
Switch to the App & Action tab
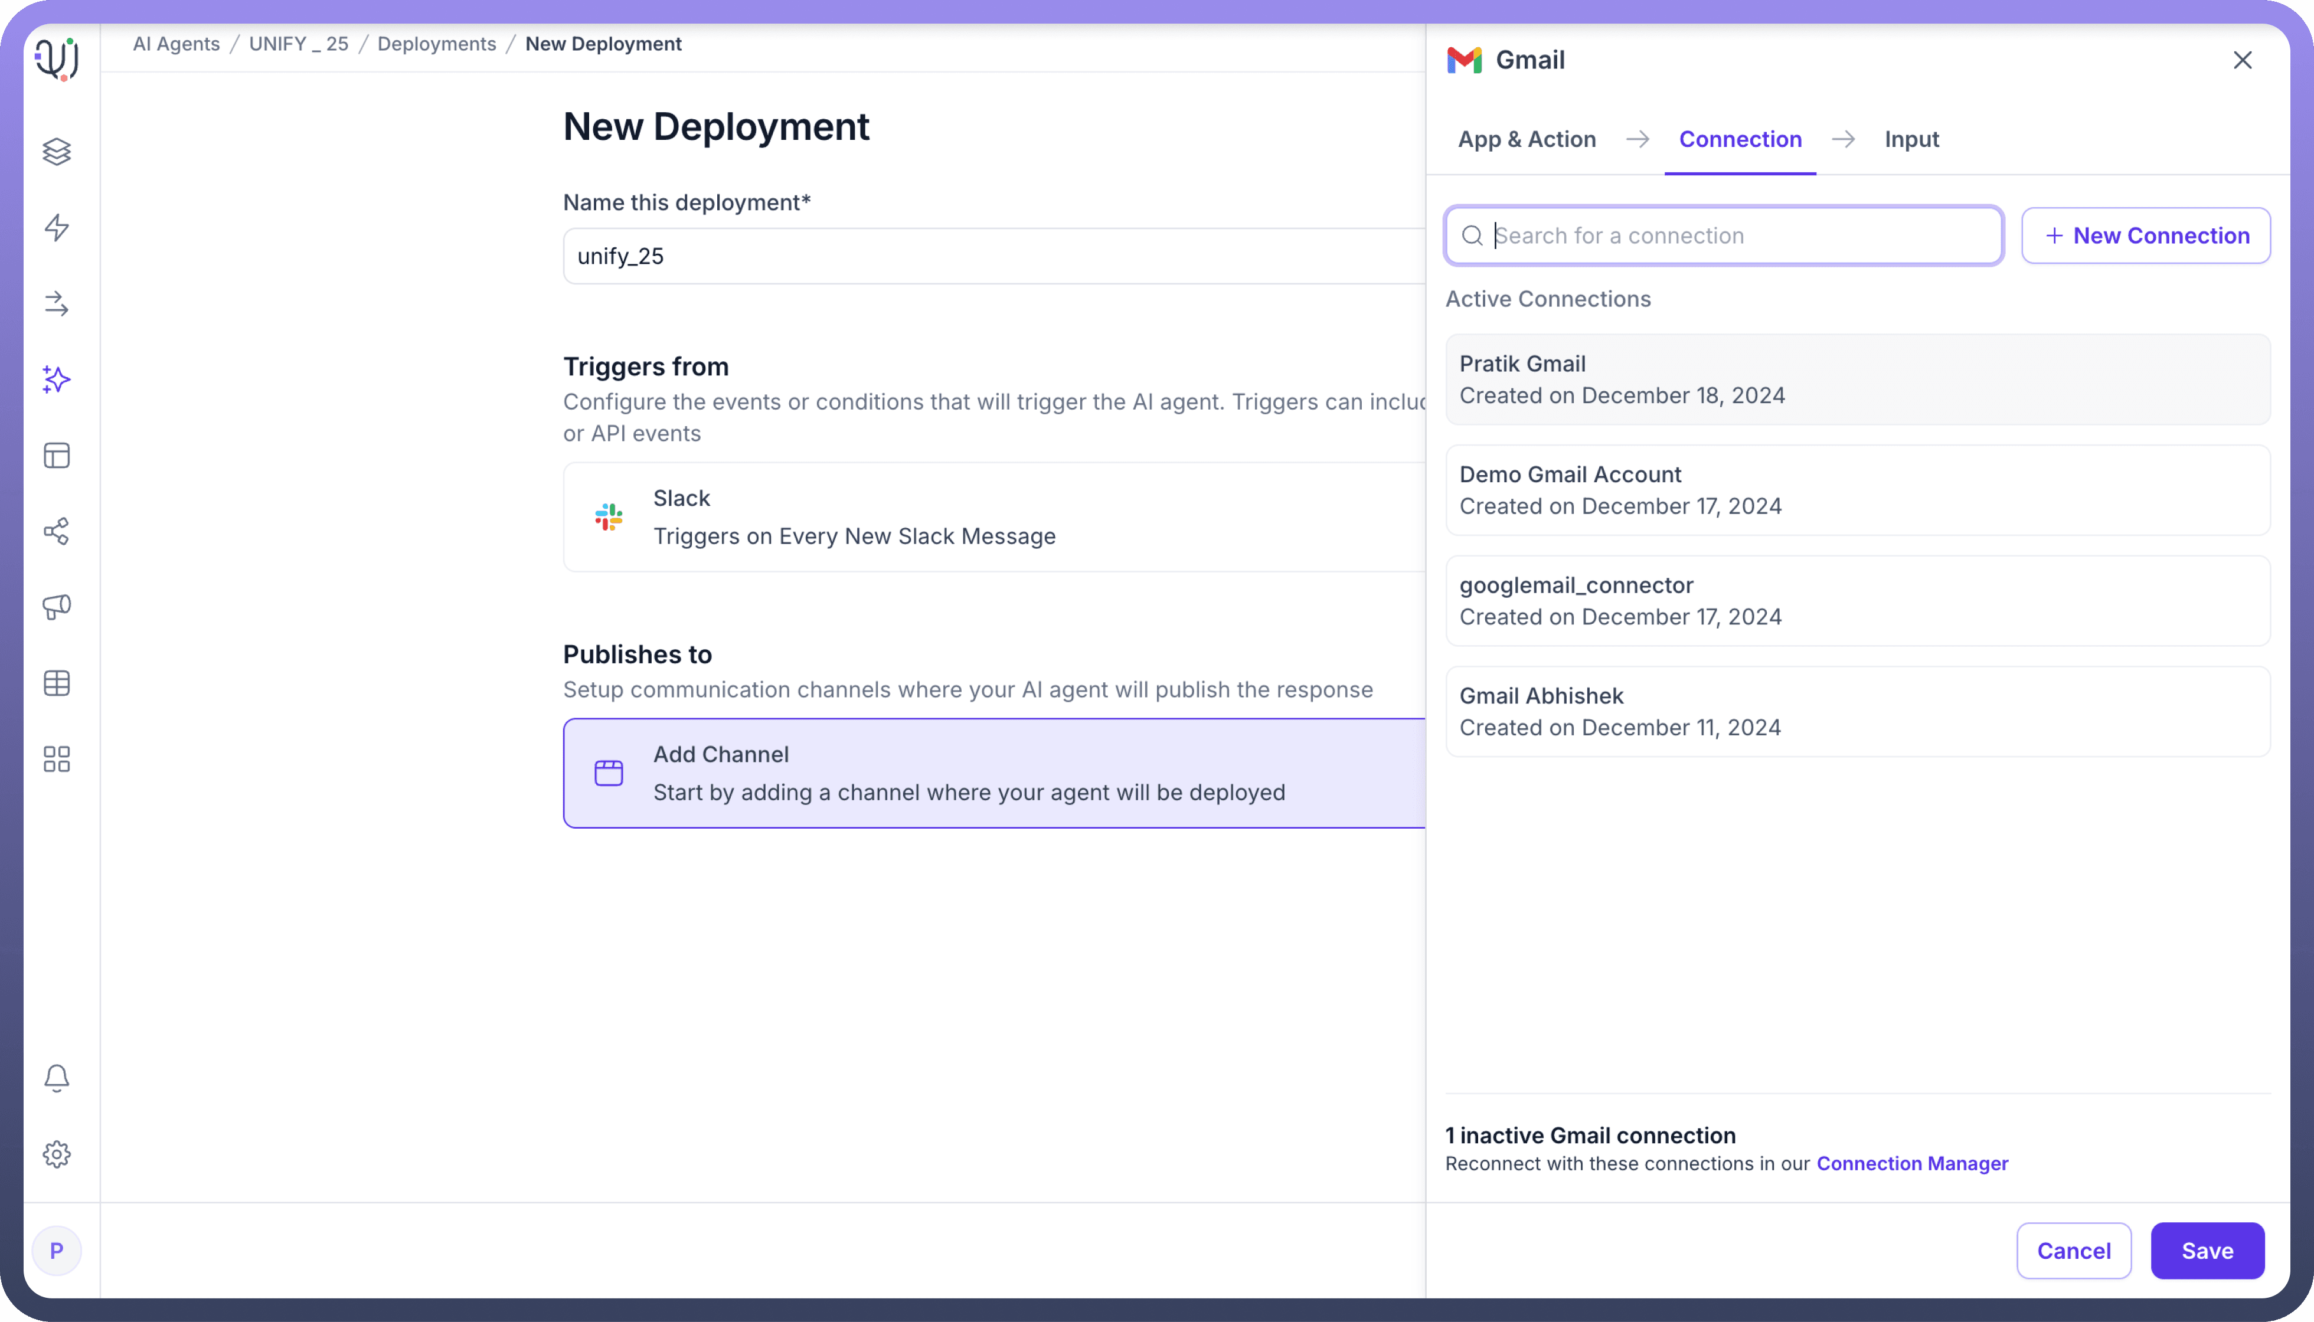(1527, 139)
